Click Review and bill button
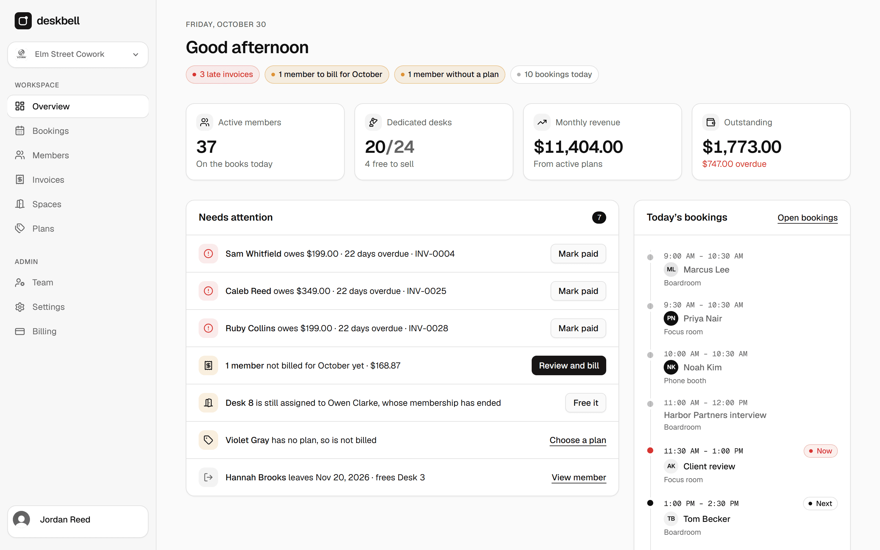880x550 pixels. pyautogui.click(x=569, y=365)
